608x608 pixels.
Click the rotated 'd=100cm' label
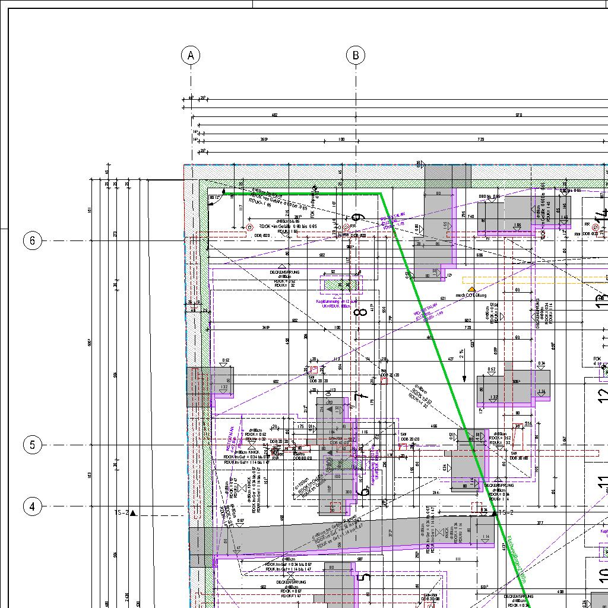pos(302,483)
